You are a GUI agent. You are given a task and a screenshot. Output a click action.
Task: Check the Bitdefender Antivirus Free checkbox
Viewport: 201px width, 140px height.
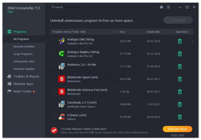click(54, 91)
